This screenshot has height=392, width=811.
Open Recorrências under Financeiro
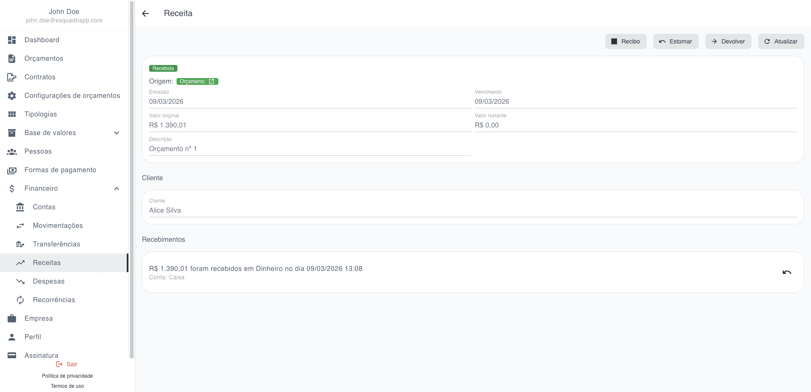click(x=63, y=300)
